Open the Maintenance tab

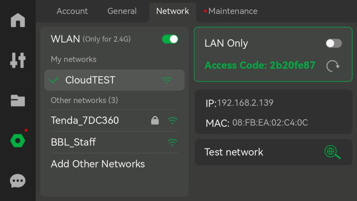[233, 11]
